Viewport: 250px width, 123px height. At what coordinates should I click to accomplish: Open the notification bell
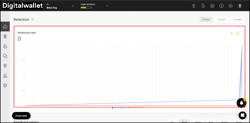pos(241,103)
